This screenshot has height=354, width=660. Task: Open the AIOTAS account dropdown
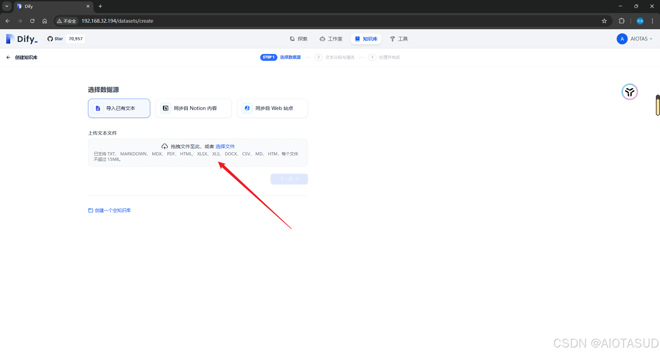[635, 39]
